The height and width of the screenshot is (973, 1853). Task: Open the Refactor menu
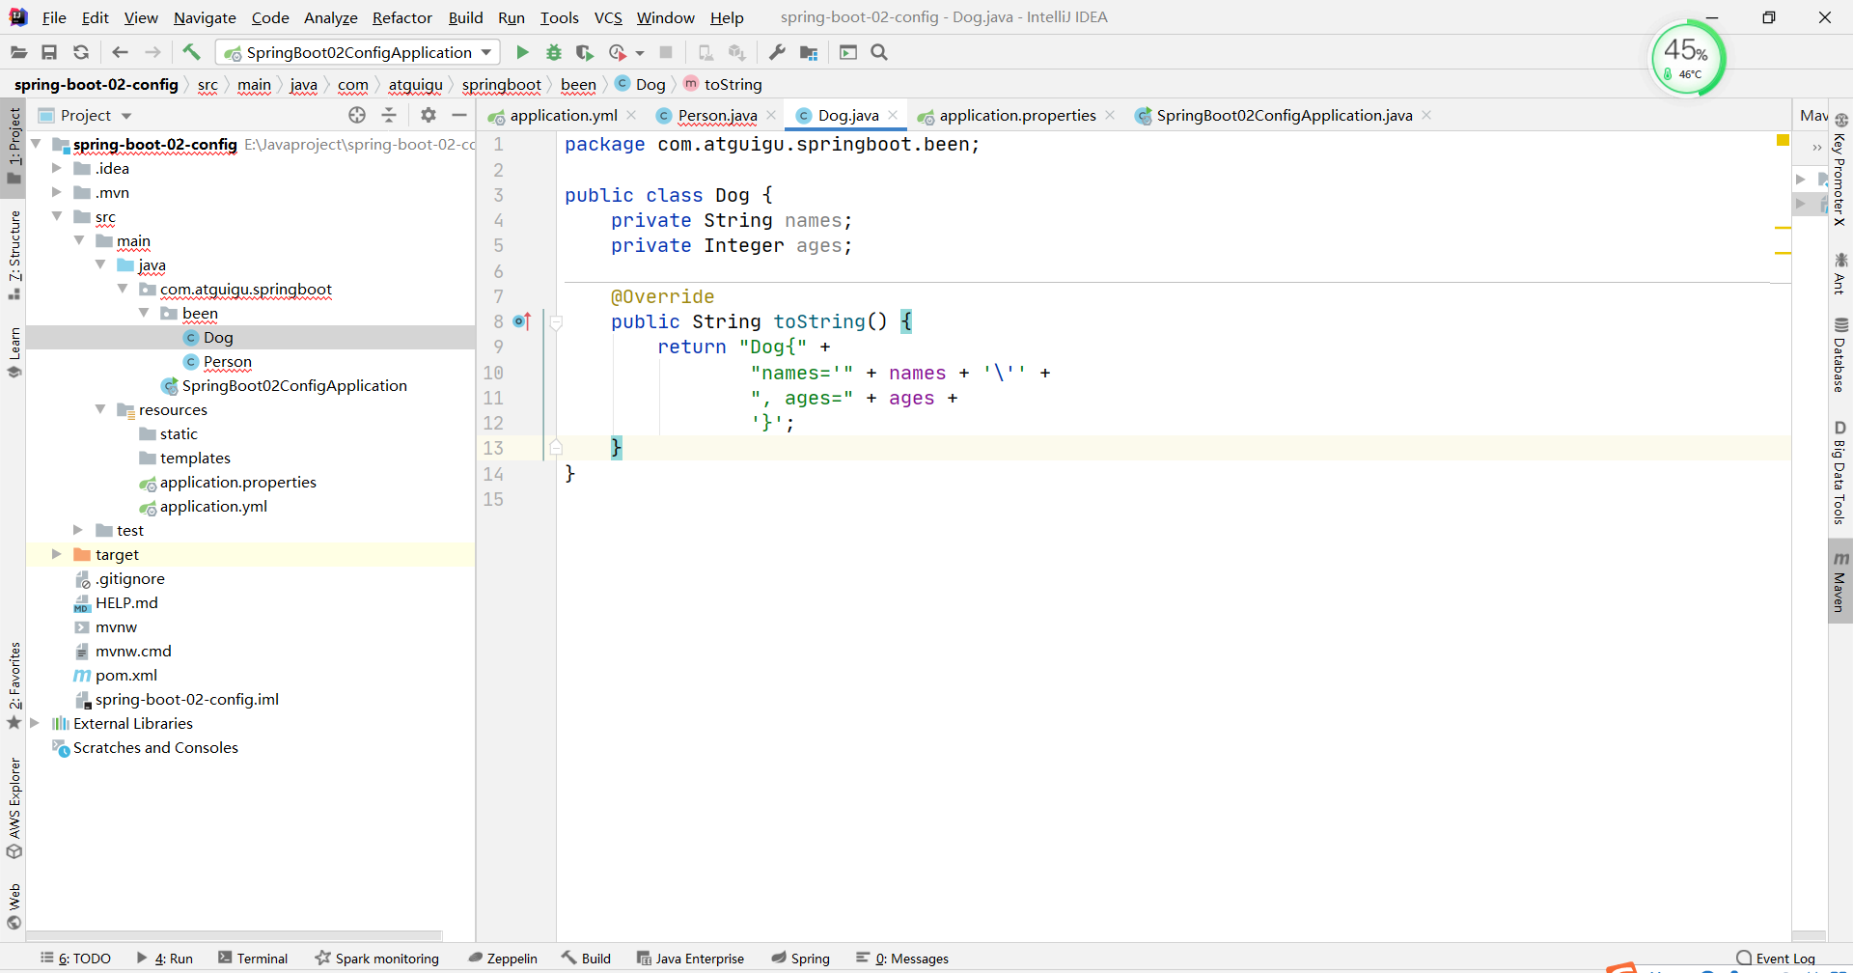click(x=401, y=17)
